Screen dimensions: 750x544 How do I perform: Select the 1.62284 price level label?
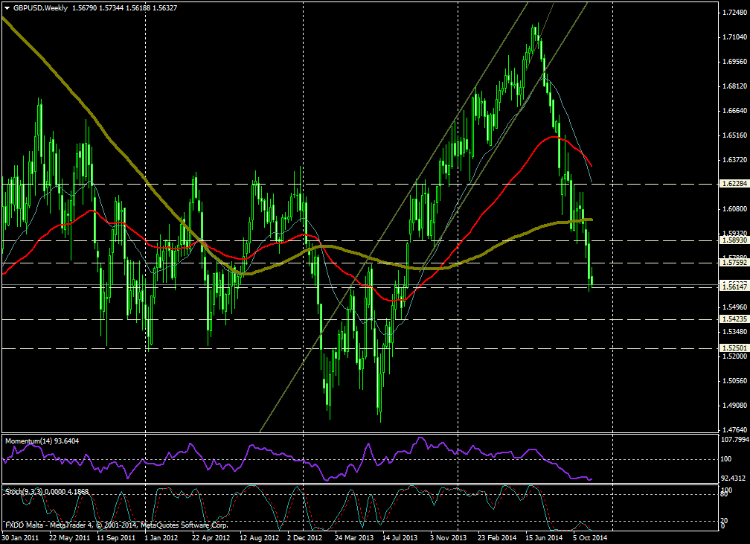tap(734, 183)
